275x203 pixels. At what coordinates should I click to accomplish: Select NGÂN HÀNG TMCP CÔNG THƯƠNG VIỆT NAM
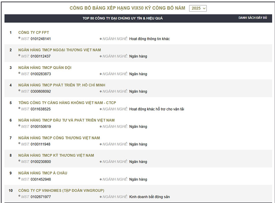point(59,138)
